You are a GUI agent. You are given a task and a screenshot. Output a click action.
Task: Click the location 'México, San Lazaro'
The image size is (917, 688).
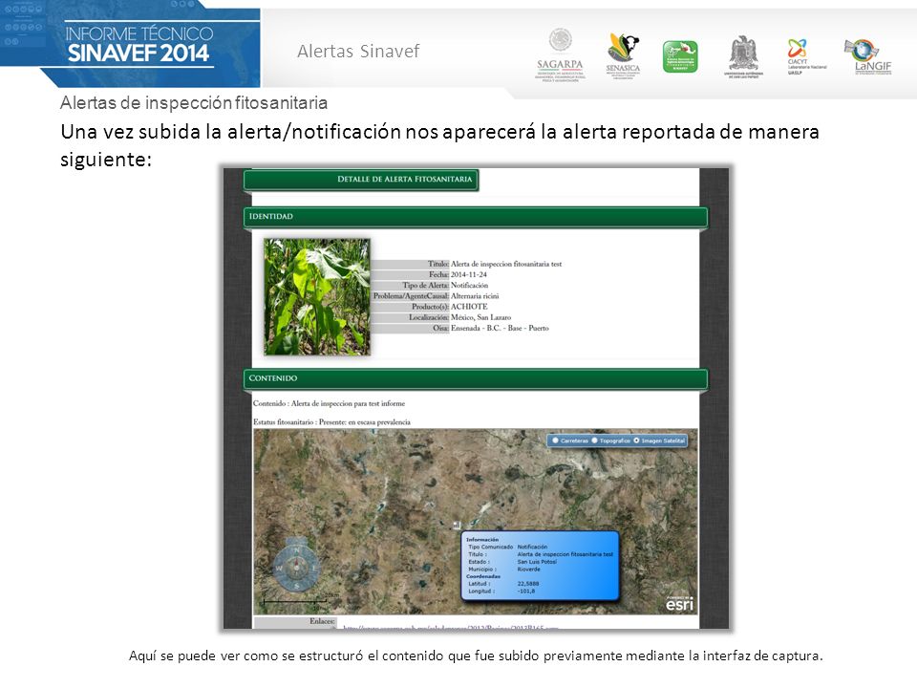point(480,317)
